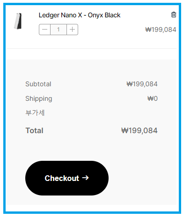The image size is (183, 218).
Task: Increase quantity with the plus button
Action: pos(72,30)
